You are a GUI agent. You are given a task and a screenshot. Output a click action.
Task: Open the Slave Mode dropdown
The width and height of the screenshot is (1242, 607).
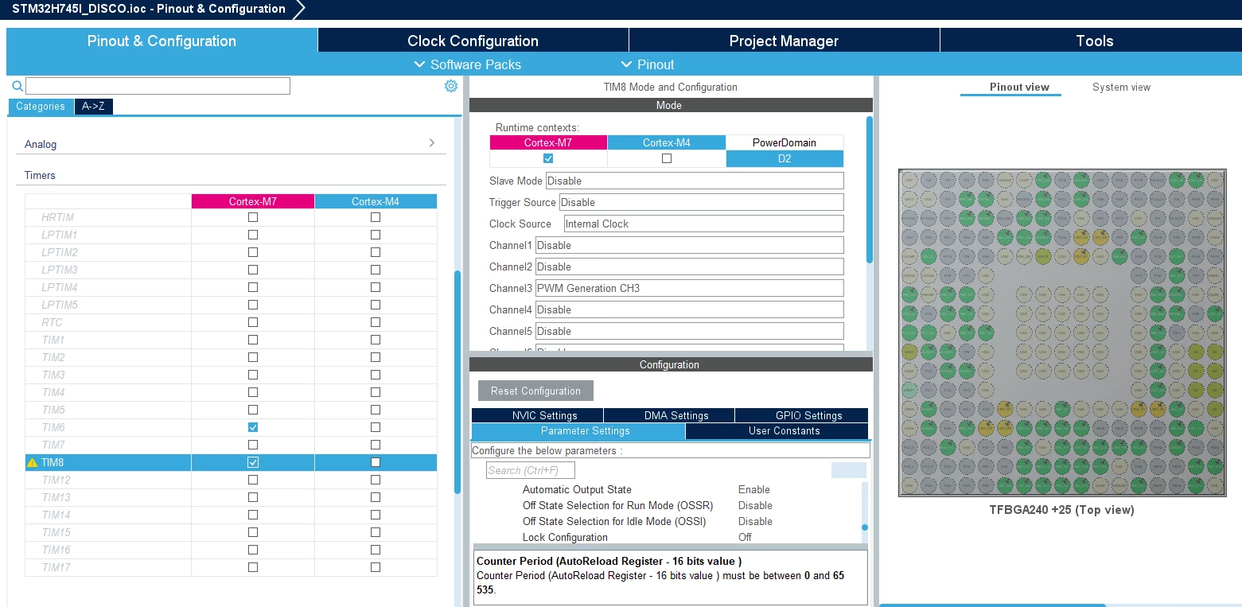tap(695, 181)
